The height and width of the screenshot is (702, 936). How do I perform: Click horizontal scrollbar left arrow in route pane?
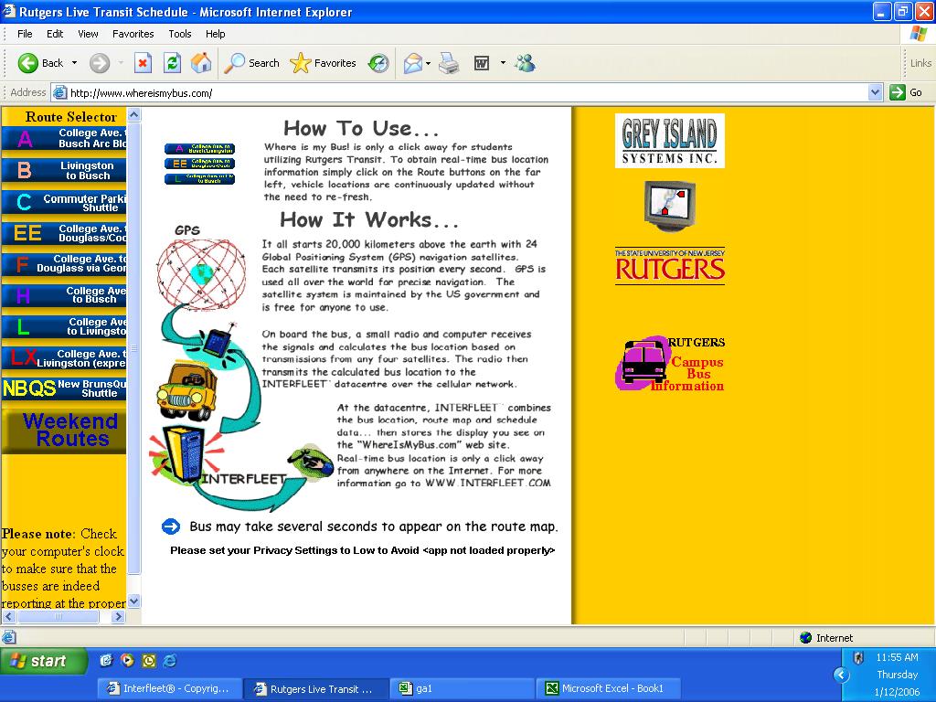[8, 617]
